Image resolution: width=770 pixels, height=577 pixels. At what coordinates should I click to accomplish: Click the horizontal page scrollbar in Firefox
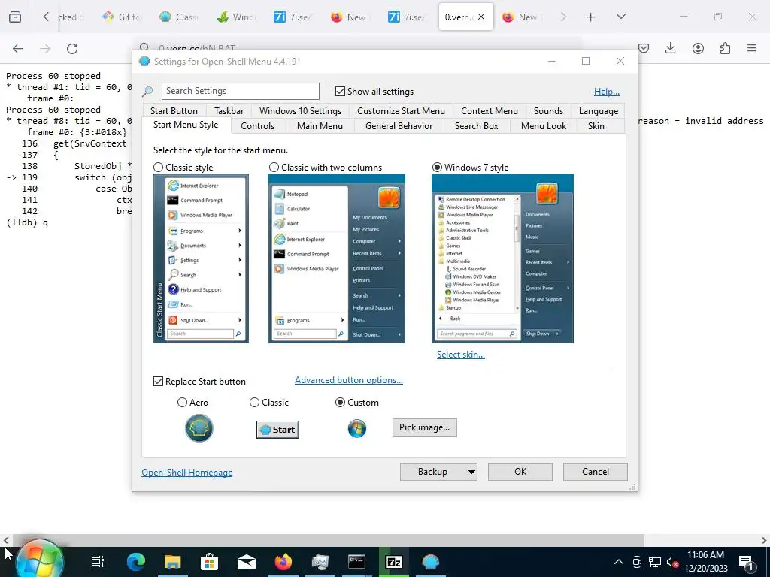click(328, 541)
